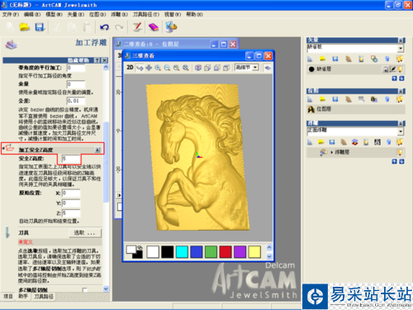The image size is (413, 310).
Task: Create new relief layer in 浮雕 panel
Action: 310,142
